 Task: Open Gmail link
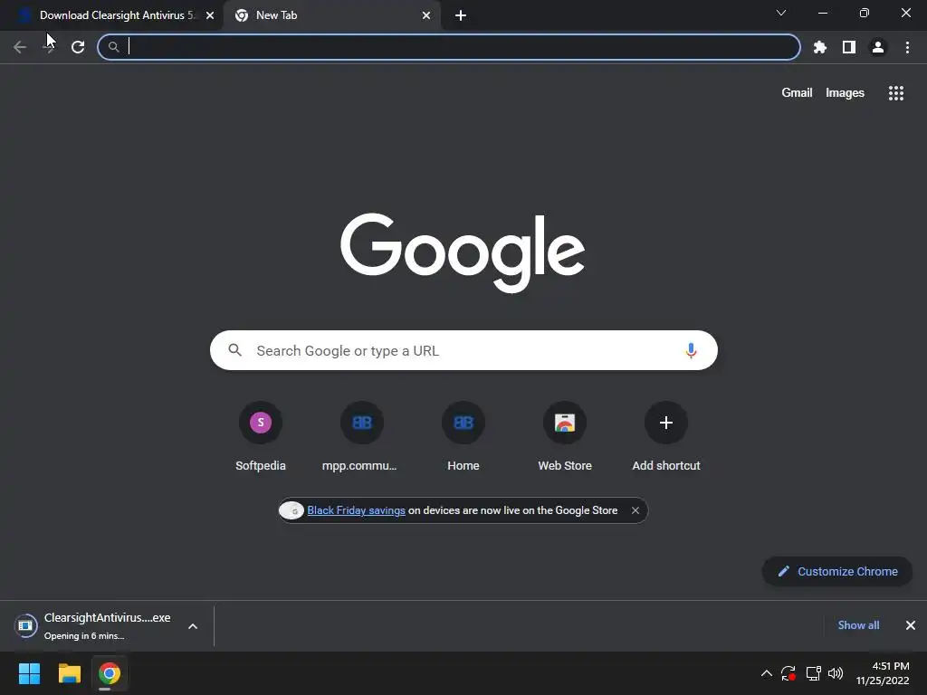click(x=797, y=93)
